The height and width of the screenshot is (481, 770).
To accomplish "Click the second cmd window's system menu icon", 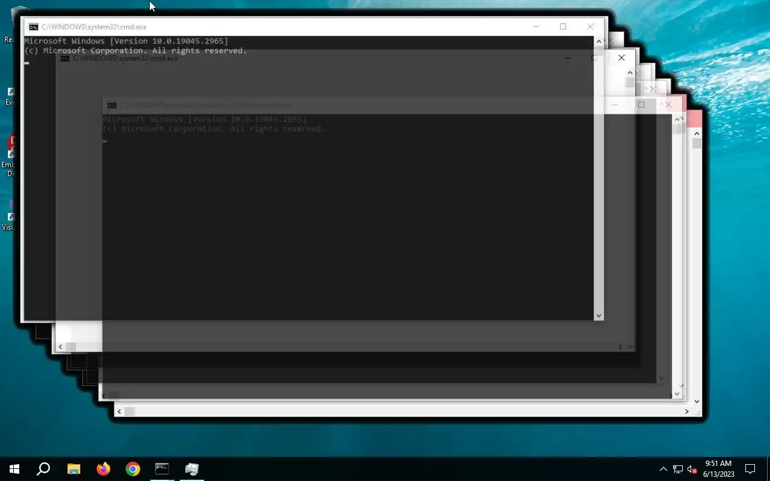I will click(x=65, y=59).
